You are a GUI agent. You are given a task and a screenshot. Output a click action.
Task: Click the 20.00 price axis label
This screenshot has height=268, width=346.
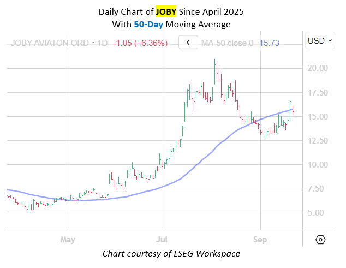coord(318,68)
